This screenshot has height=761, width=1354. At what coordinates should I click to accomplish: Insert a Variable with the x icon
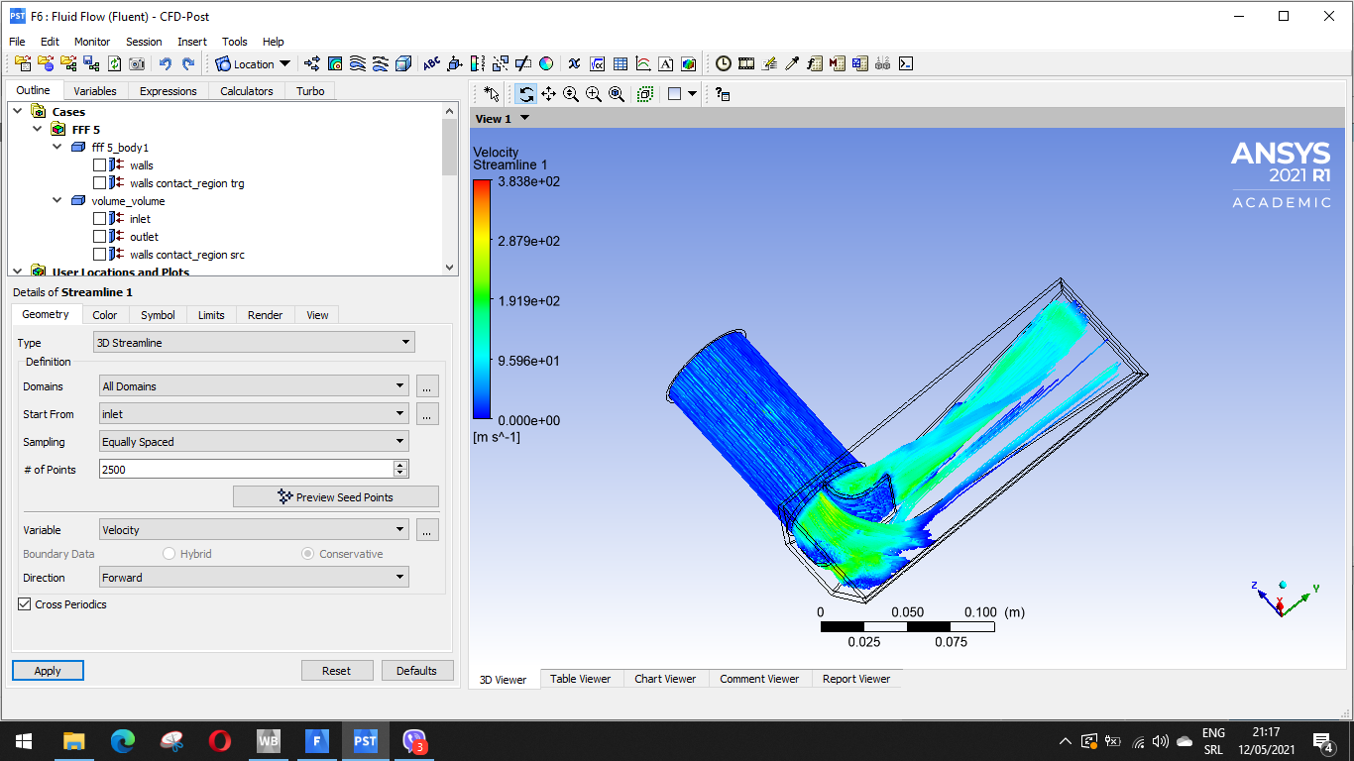(x=574, y=63)
